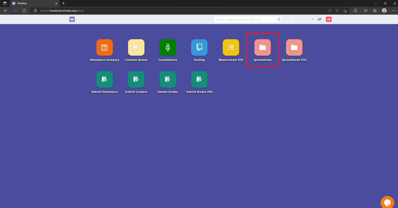Screen dimensions: 398x208
Task: Switch to the Desktop browser tab
Action: pos(34,3)
